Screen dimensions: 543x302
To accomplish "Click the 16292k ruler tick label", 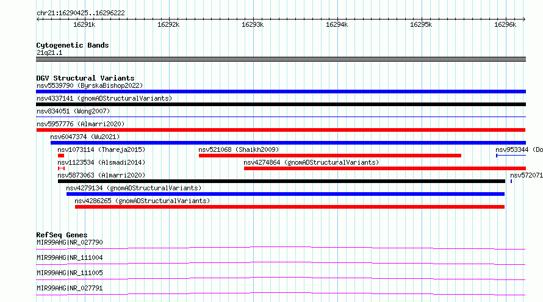I will pos(168,24).
